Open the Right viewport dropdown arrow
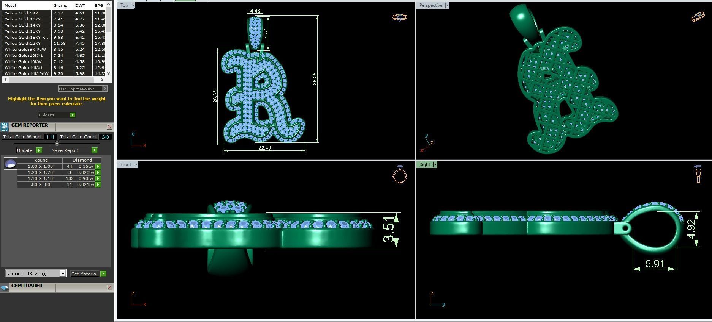This screenshot has height=322, width=712. pos(435,164)
